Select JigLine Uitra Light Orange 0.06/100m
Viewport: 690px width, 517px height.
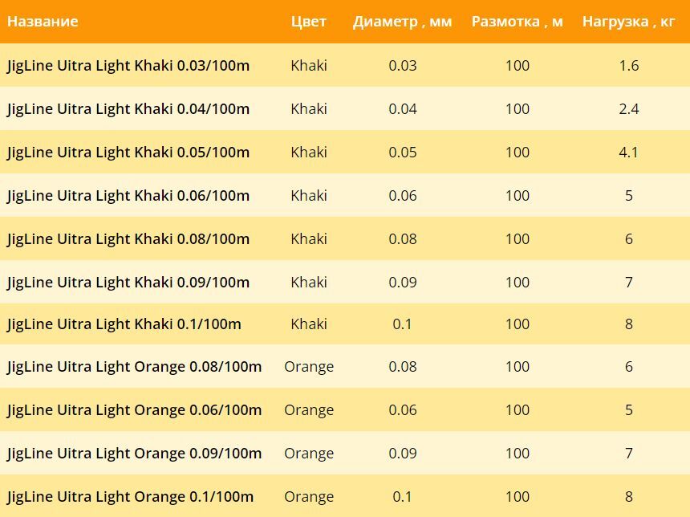(134, 410)
